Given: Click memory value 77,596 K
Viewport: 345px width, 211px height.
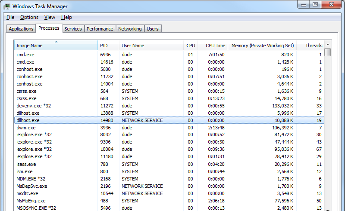Looking at the screenshot, I should coord(284,201).
